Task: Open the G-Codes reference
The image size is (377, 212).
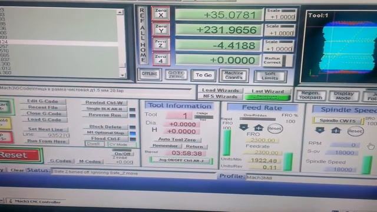Action: click(61, 161)
